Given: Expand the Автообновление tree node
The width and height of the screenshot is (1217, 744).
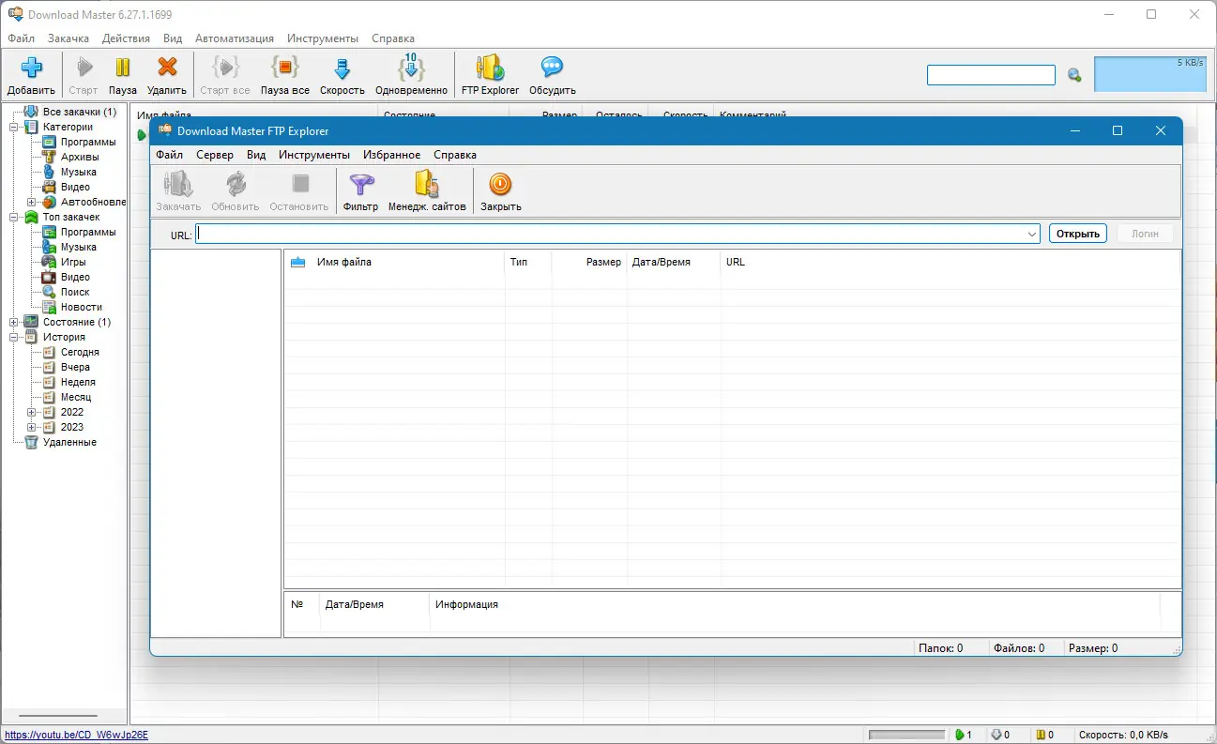Looking at the screenshot, I should click(32, 202).
